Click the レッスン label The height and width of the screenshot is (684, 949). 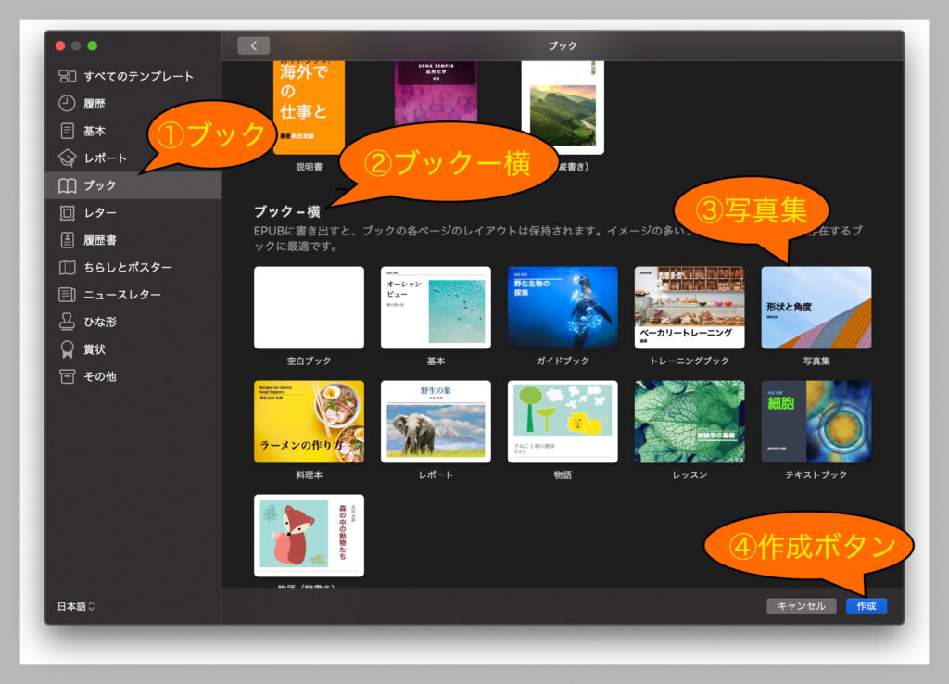[x=690, y=475]
